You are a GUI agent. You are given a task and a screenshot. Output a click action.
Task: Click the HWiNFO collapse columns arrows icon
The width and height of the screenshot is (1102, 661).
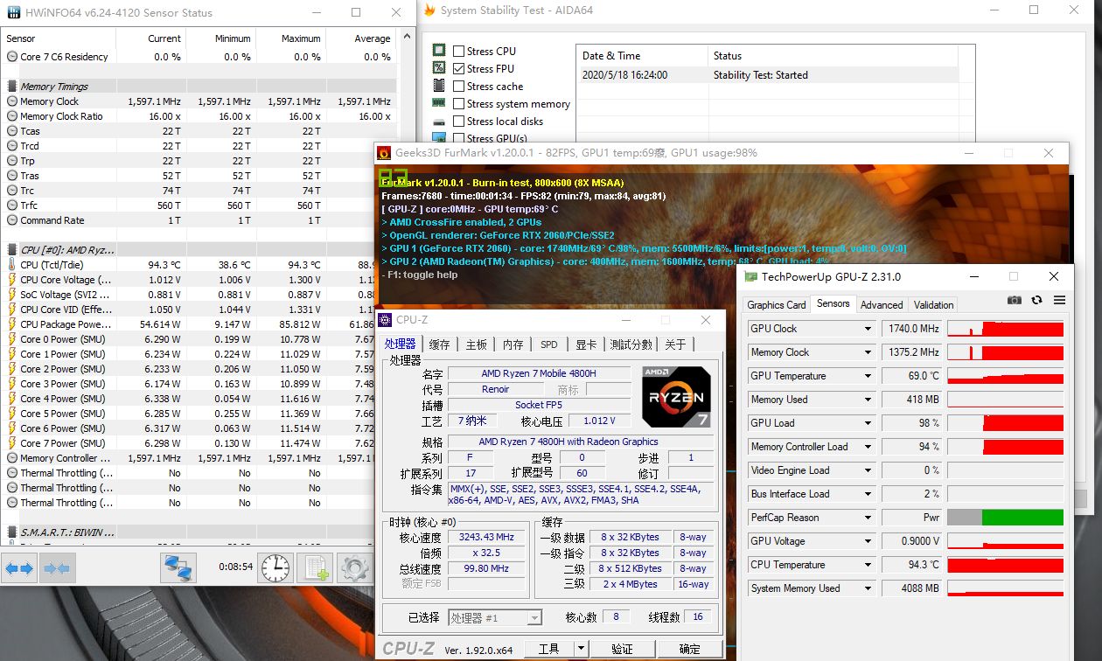(x=56, y=568)
